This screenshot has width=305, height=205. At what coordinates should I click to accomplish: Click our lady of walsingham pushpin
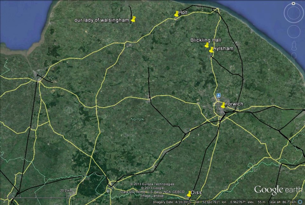point(133,20)
